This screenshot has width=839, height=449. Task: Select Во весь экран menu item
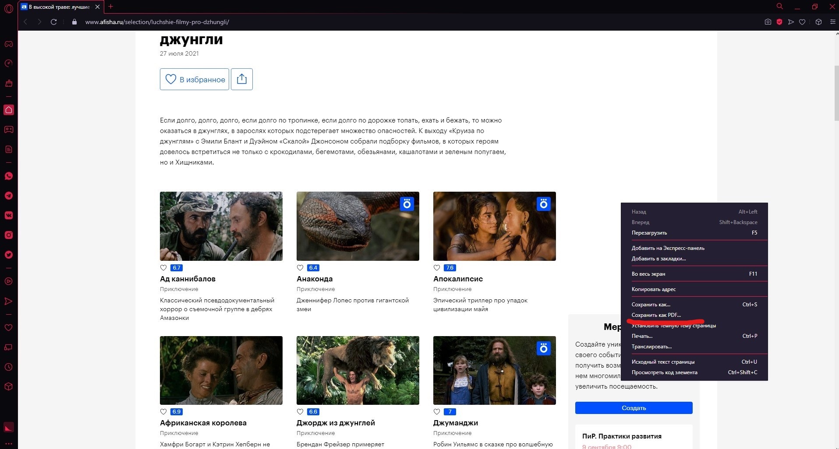pos(694,274)
